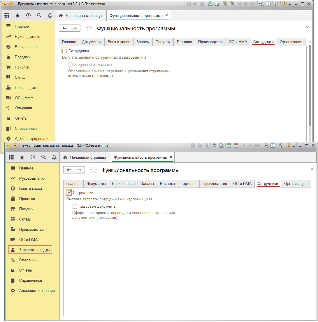
Task: Click panel layout icon in front window title bar
Action: click(273, 146)
